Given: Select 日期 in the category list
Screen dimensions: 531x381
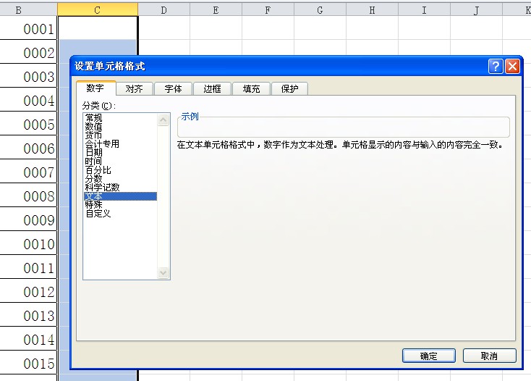Looking at the screenshot, I should [x=120, y=153].
